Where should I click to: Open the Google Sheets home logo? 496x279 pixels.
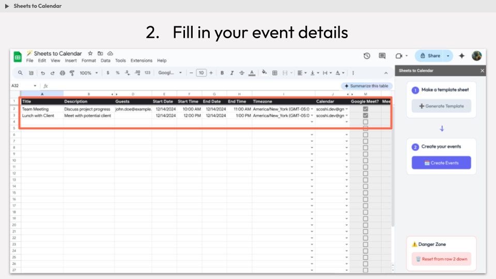point(18,57)
